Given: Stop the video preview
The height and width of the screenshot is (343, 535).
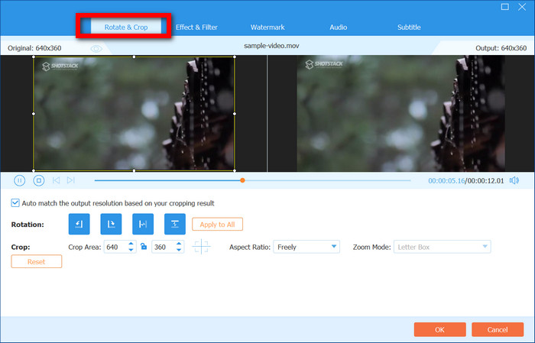Looking at the screenshot, I should tap(39, 180).
